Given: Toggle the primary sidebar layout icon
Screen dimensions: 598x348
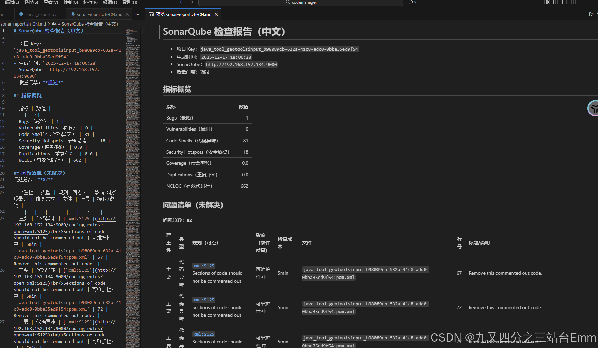Looking at the screenshot, I should (556, 2).
